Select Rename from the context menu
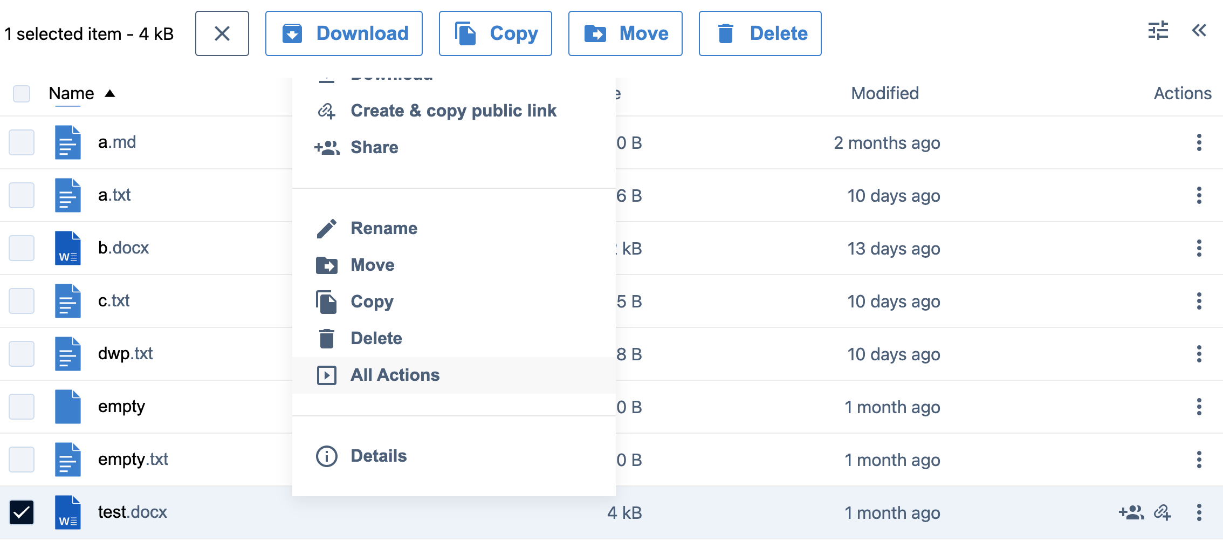Screen dimensions: 1223x548 coord(384,228)
